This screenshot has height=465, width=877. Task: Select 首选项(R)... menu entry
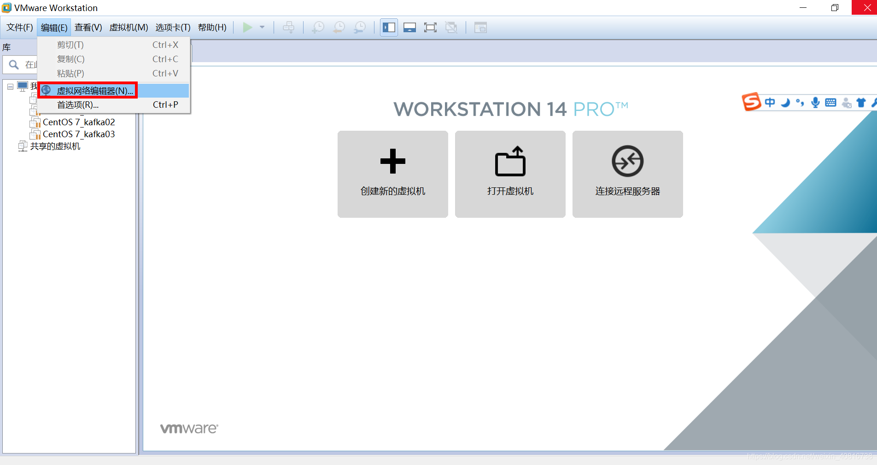[x=114, y=105]
